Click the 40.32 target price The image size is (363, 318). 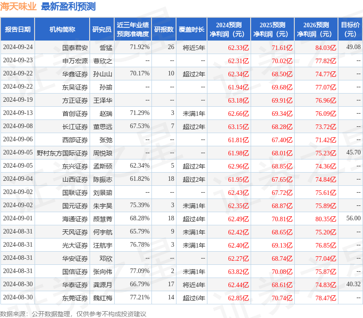pyautogui.click(x=353, y=284)
